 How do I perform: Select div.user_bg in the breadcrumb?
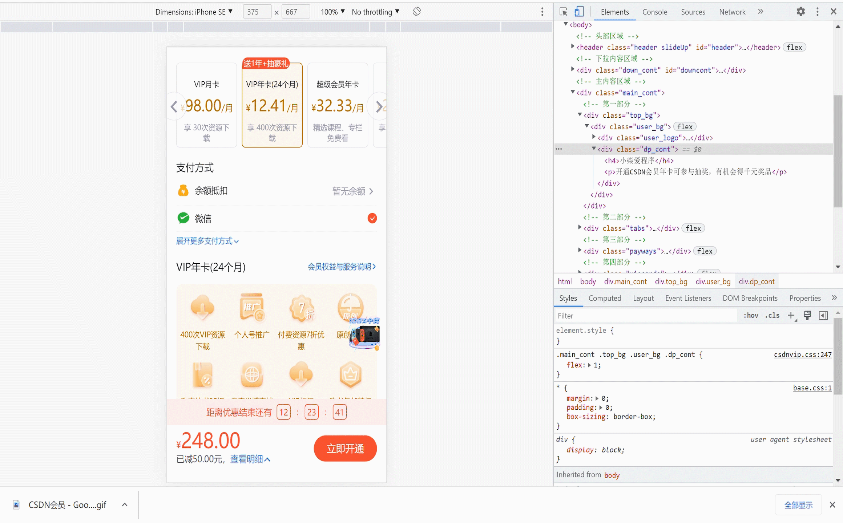[713, 281]
